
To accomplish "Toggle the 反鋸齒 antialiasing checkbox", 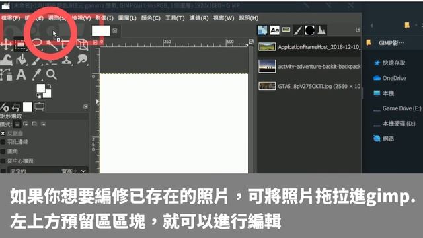I will 3,134.
